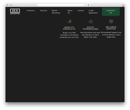
Task: Open a new tab with the plus button
Action: coord(123,6)
